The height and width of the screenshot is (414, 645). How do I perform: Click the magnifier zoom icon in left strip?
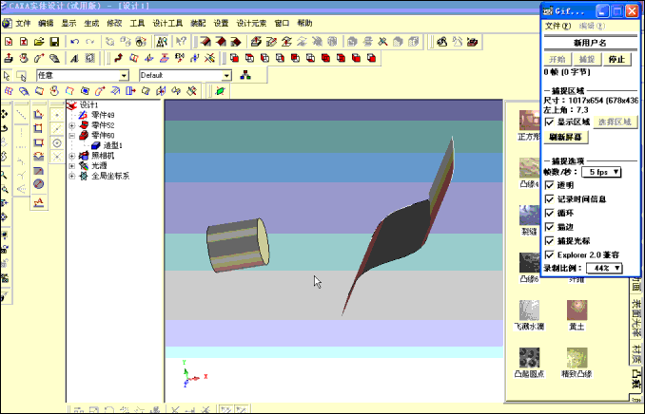[x=5, y=176]
